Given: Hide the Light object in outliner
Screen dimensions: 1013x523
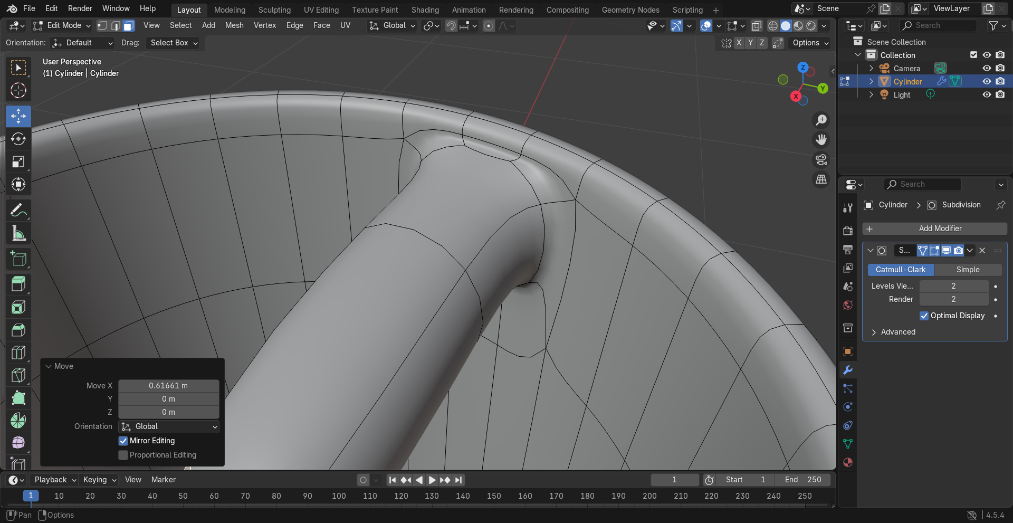Looking at the screenshot, I should click(987, 94).
